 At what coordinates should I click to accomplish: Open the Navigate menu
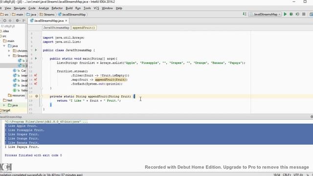[x=20, y=8]
